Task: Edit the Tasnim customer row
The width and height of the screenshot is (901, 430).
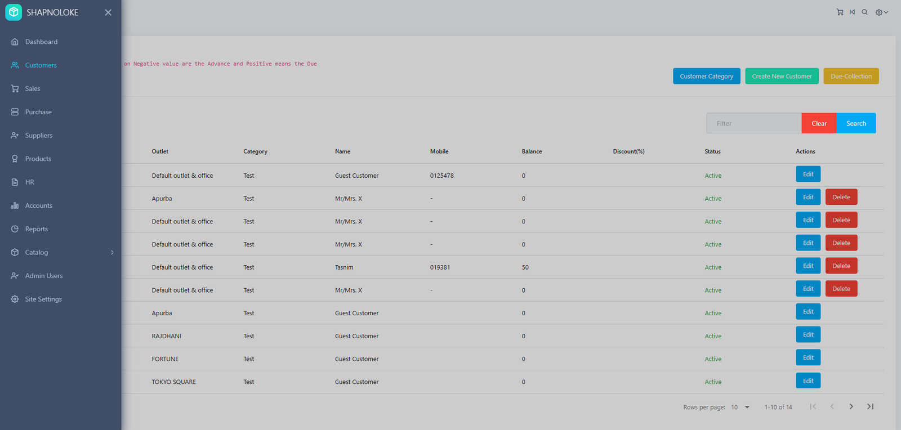Action: point(808,266)
